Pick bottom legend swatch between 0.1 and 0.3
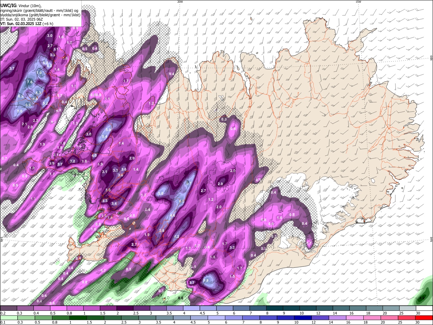The height and width of the screenshot is (325, 433). pyautogui.click(x=9, y=318)
